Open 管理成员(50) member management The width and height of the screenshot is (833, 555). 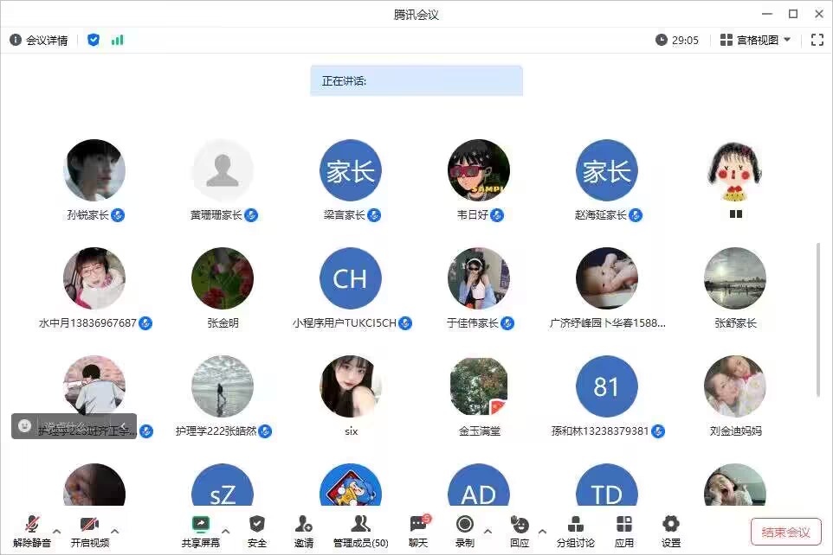coord(361,531)
